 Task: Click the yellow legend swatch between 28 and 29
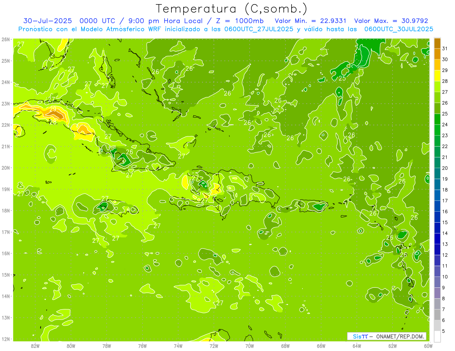click(437, 76)
